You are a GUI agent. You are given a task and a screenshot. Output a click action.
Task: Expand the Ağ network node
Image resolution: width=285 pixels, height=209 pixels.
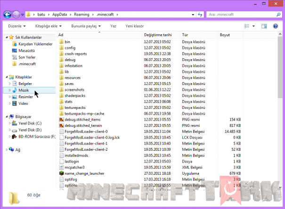[x=7, y=150]
